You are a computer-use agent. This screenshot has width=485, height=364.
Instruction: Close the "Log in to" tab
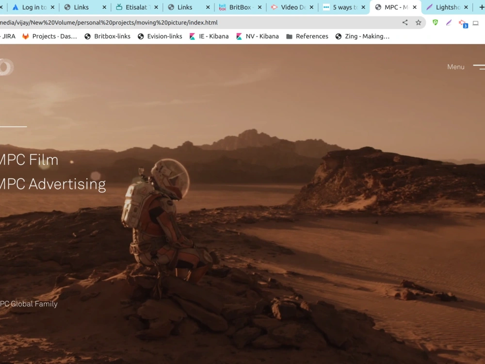[x=52, y=7]
